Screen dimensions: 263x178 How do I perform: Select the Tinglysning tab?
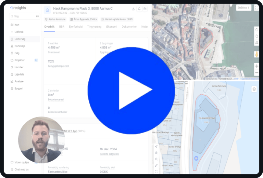point(94,27)
